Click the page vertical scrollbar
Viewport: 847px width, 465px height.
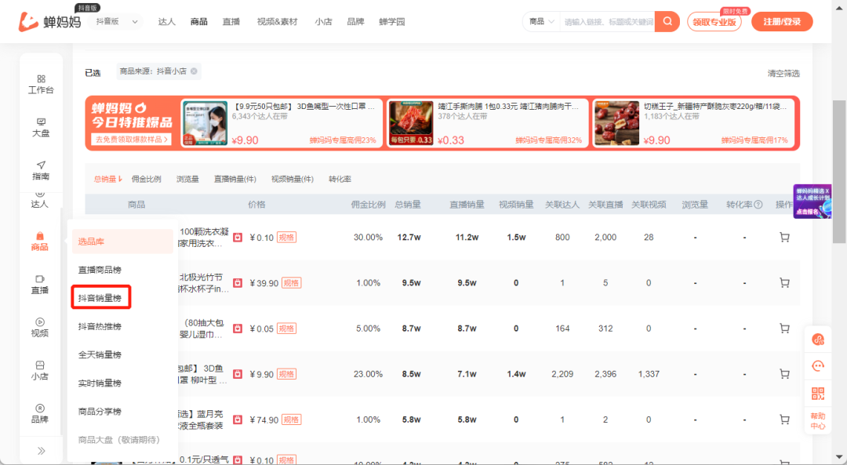tap(839, 172)
